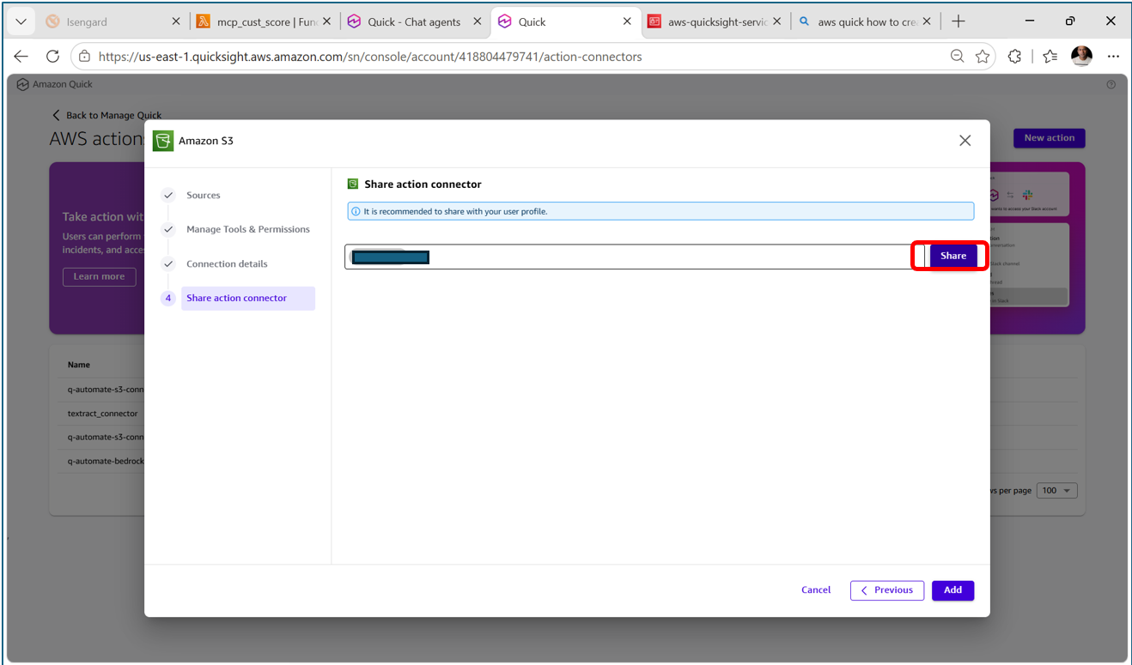Close the mcp_cust_score browser tab
The image size is (1132, 665).
click(326, 22)
